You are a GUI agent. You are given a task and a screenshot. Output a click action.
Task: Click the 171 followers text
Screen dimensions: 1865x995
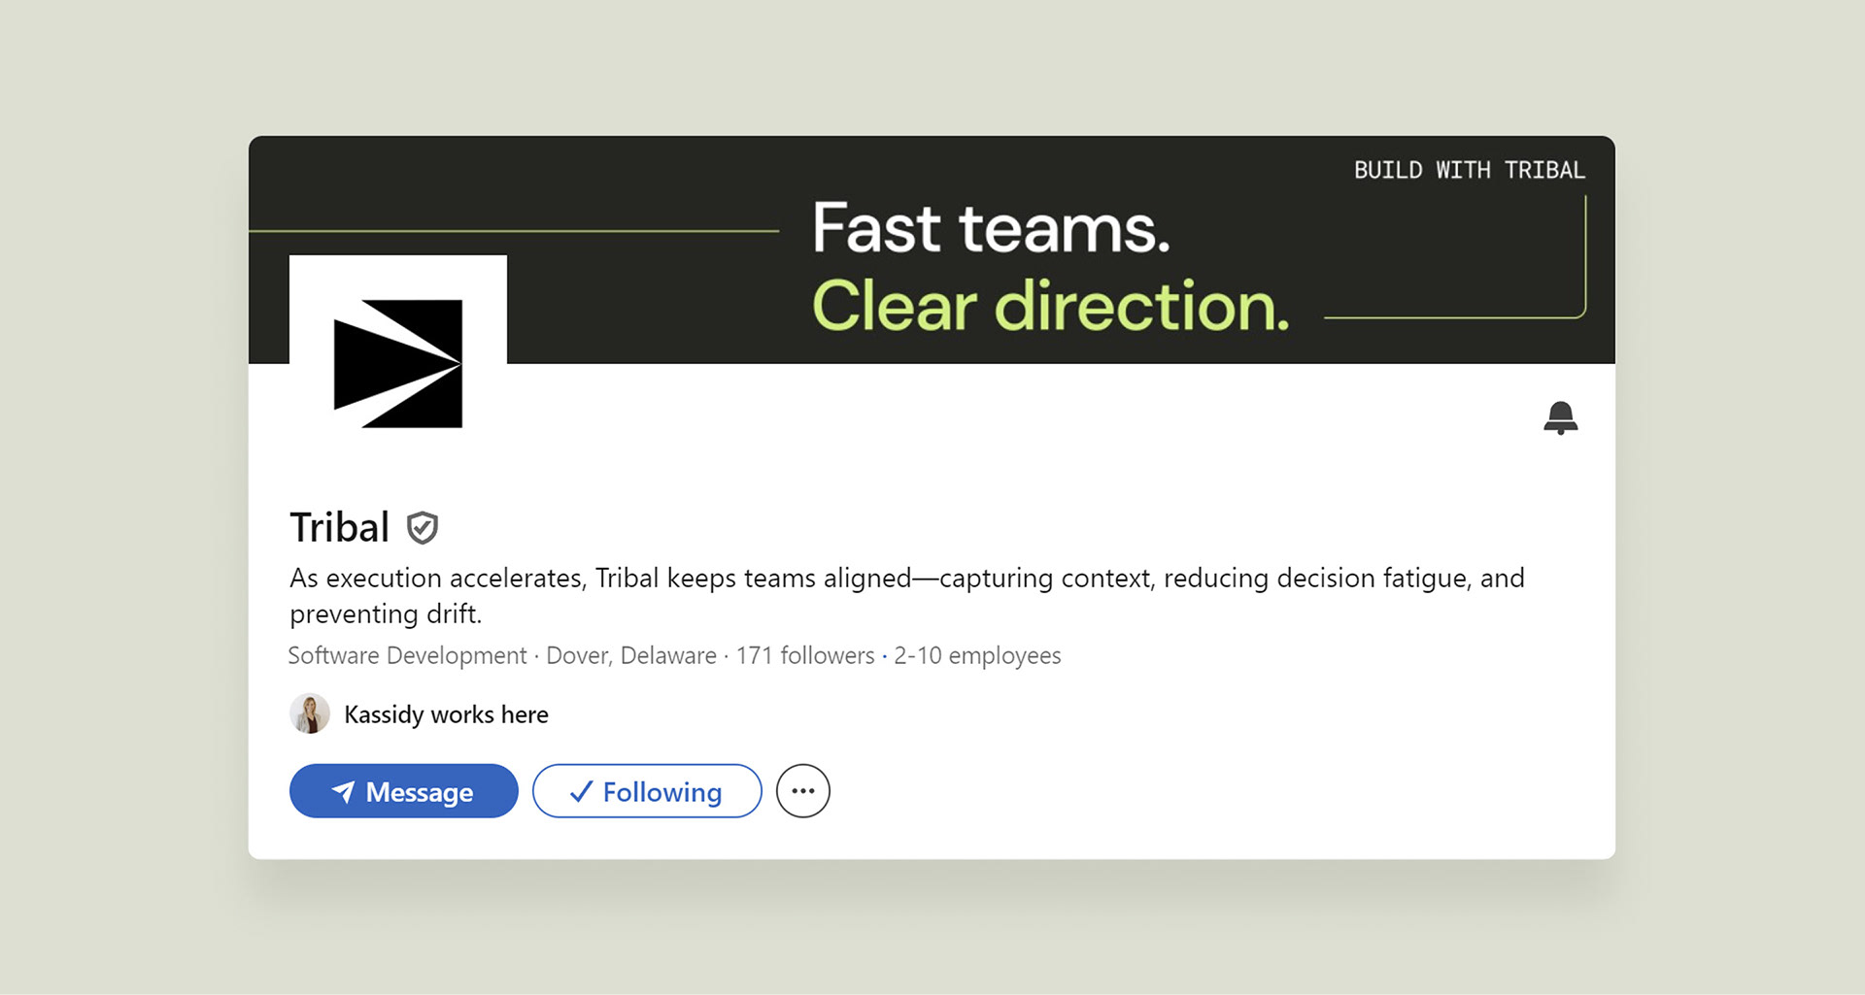click(x=805, y=655)
